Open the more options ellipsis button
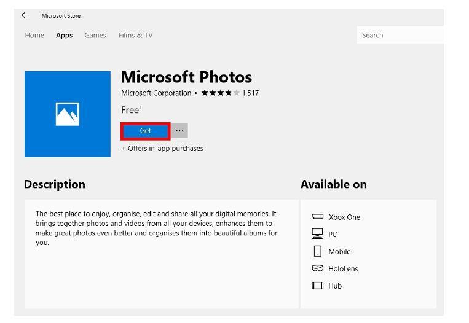 pos(179,130)
